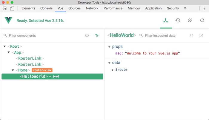Click the select component target icon
This screenshot has width=209, height=120.
click(87, 35)
